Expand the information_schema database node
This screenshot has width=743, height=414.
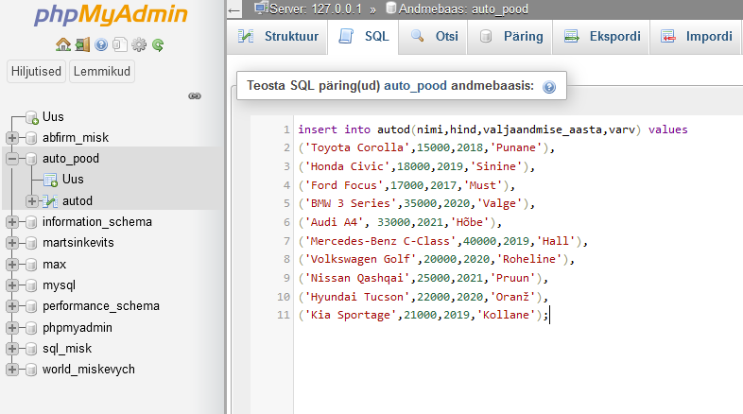(x=13, y=222)
